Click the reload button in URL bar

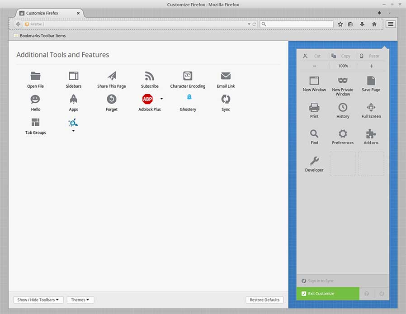pyautogui.click(x=254, y=24)
